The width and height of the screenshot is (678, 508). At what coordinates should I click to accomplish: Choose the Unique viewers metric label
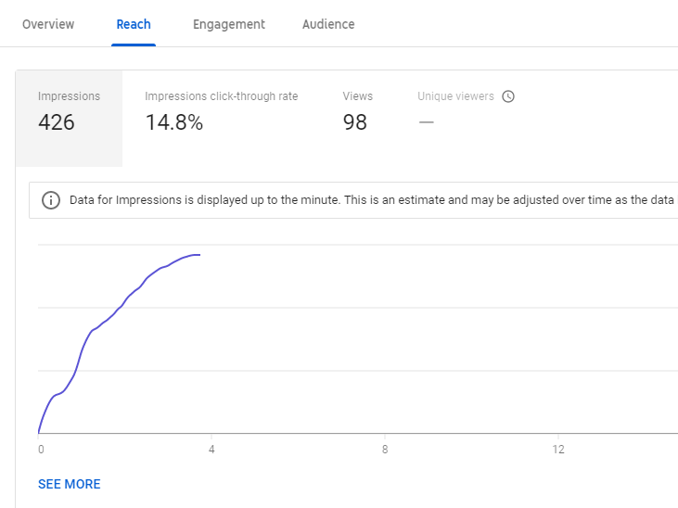455,96
